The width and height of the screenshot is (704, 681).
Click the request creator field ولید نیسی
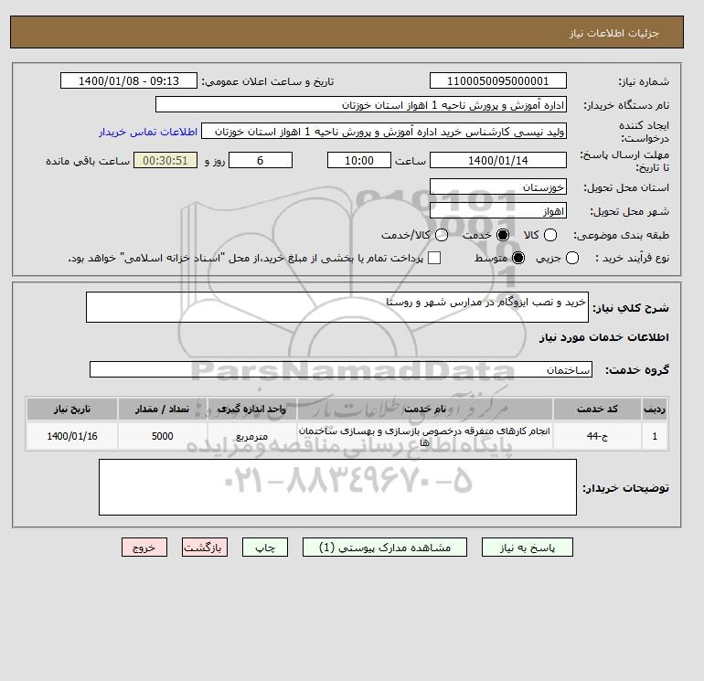(x=384, y=131)
